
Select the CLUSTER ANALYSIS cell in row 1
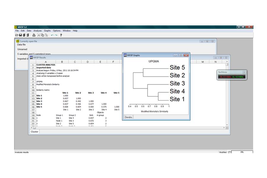click(46, 65)
